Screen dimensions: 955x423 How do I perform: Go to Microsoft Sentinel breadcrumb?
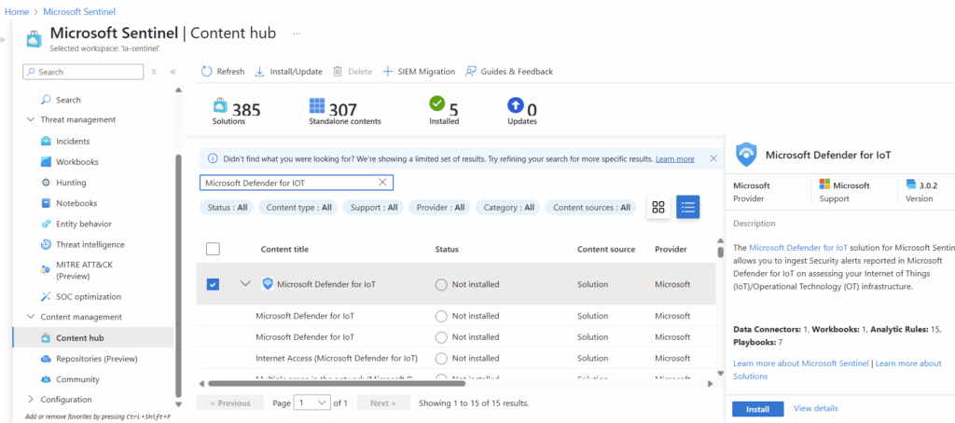pyautogui.click(x=79, y=11)
